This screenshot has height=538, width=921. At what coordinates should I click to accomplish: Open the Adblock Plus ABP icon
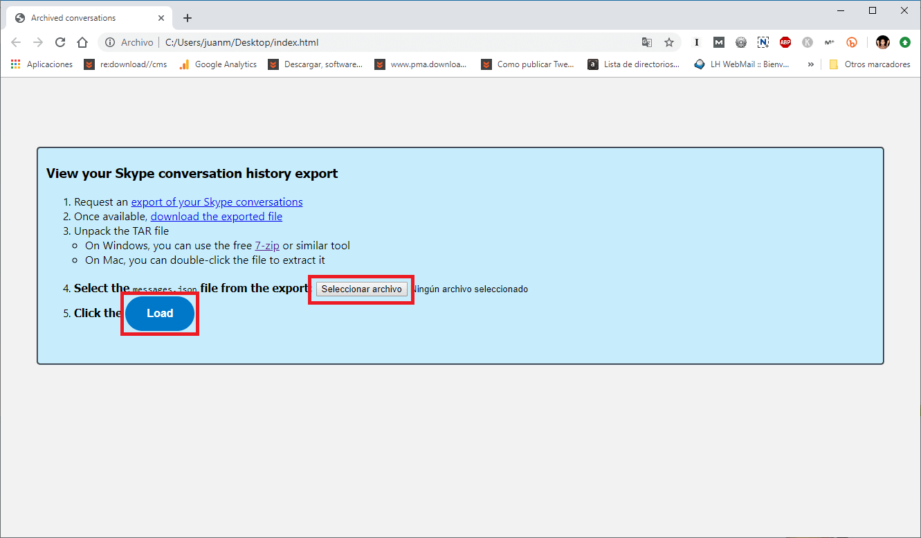[x=785, y=42]
